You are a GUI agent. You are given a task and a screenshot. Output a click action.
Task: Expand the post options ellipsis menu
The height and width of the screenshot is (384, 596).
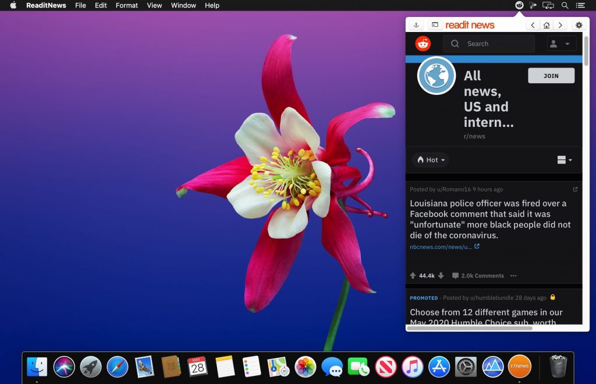click(x=513, y=275)
